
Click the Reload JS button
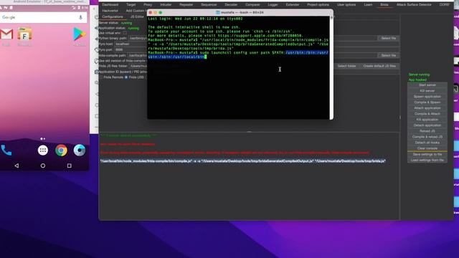coord(427,131)
